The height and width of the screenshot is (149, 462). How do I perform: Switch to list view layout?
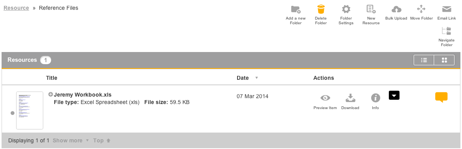coord(424,60)
